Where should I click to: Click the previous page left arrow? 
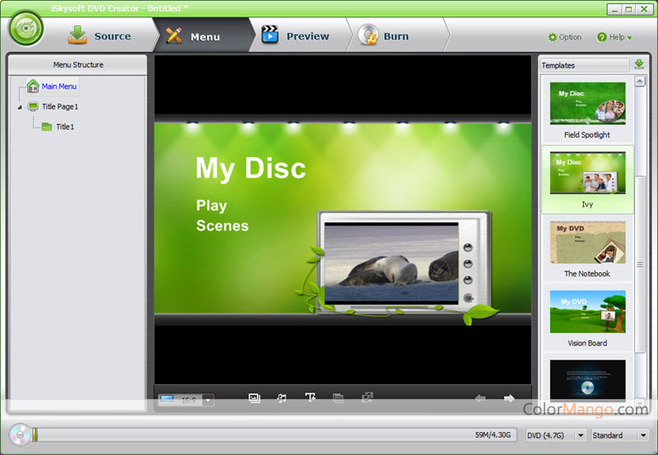coord(480,398)
